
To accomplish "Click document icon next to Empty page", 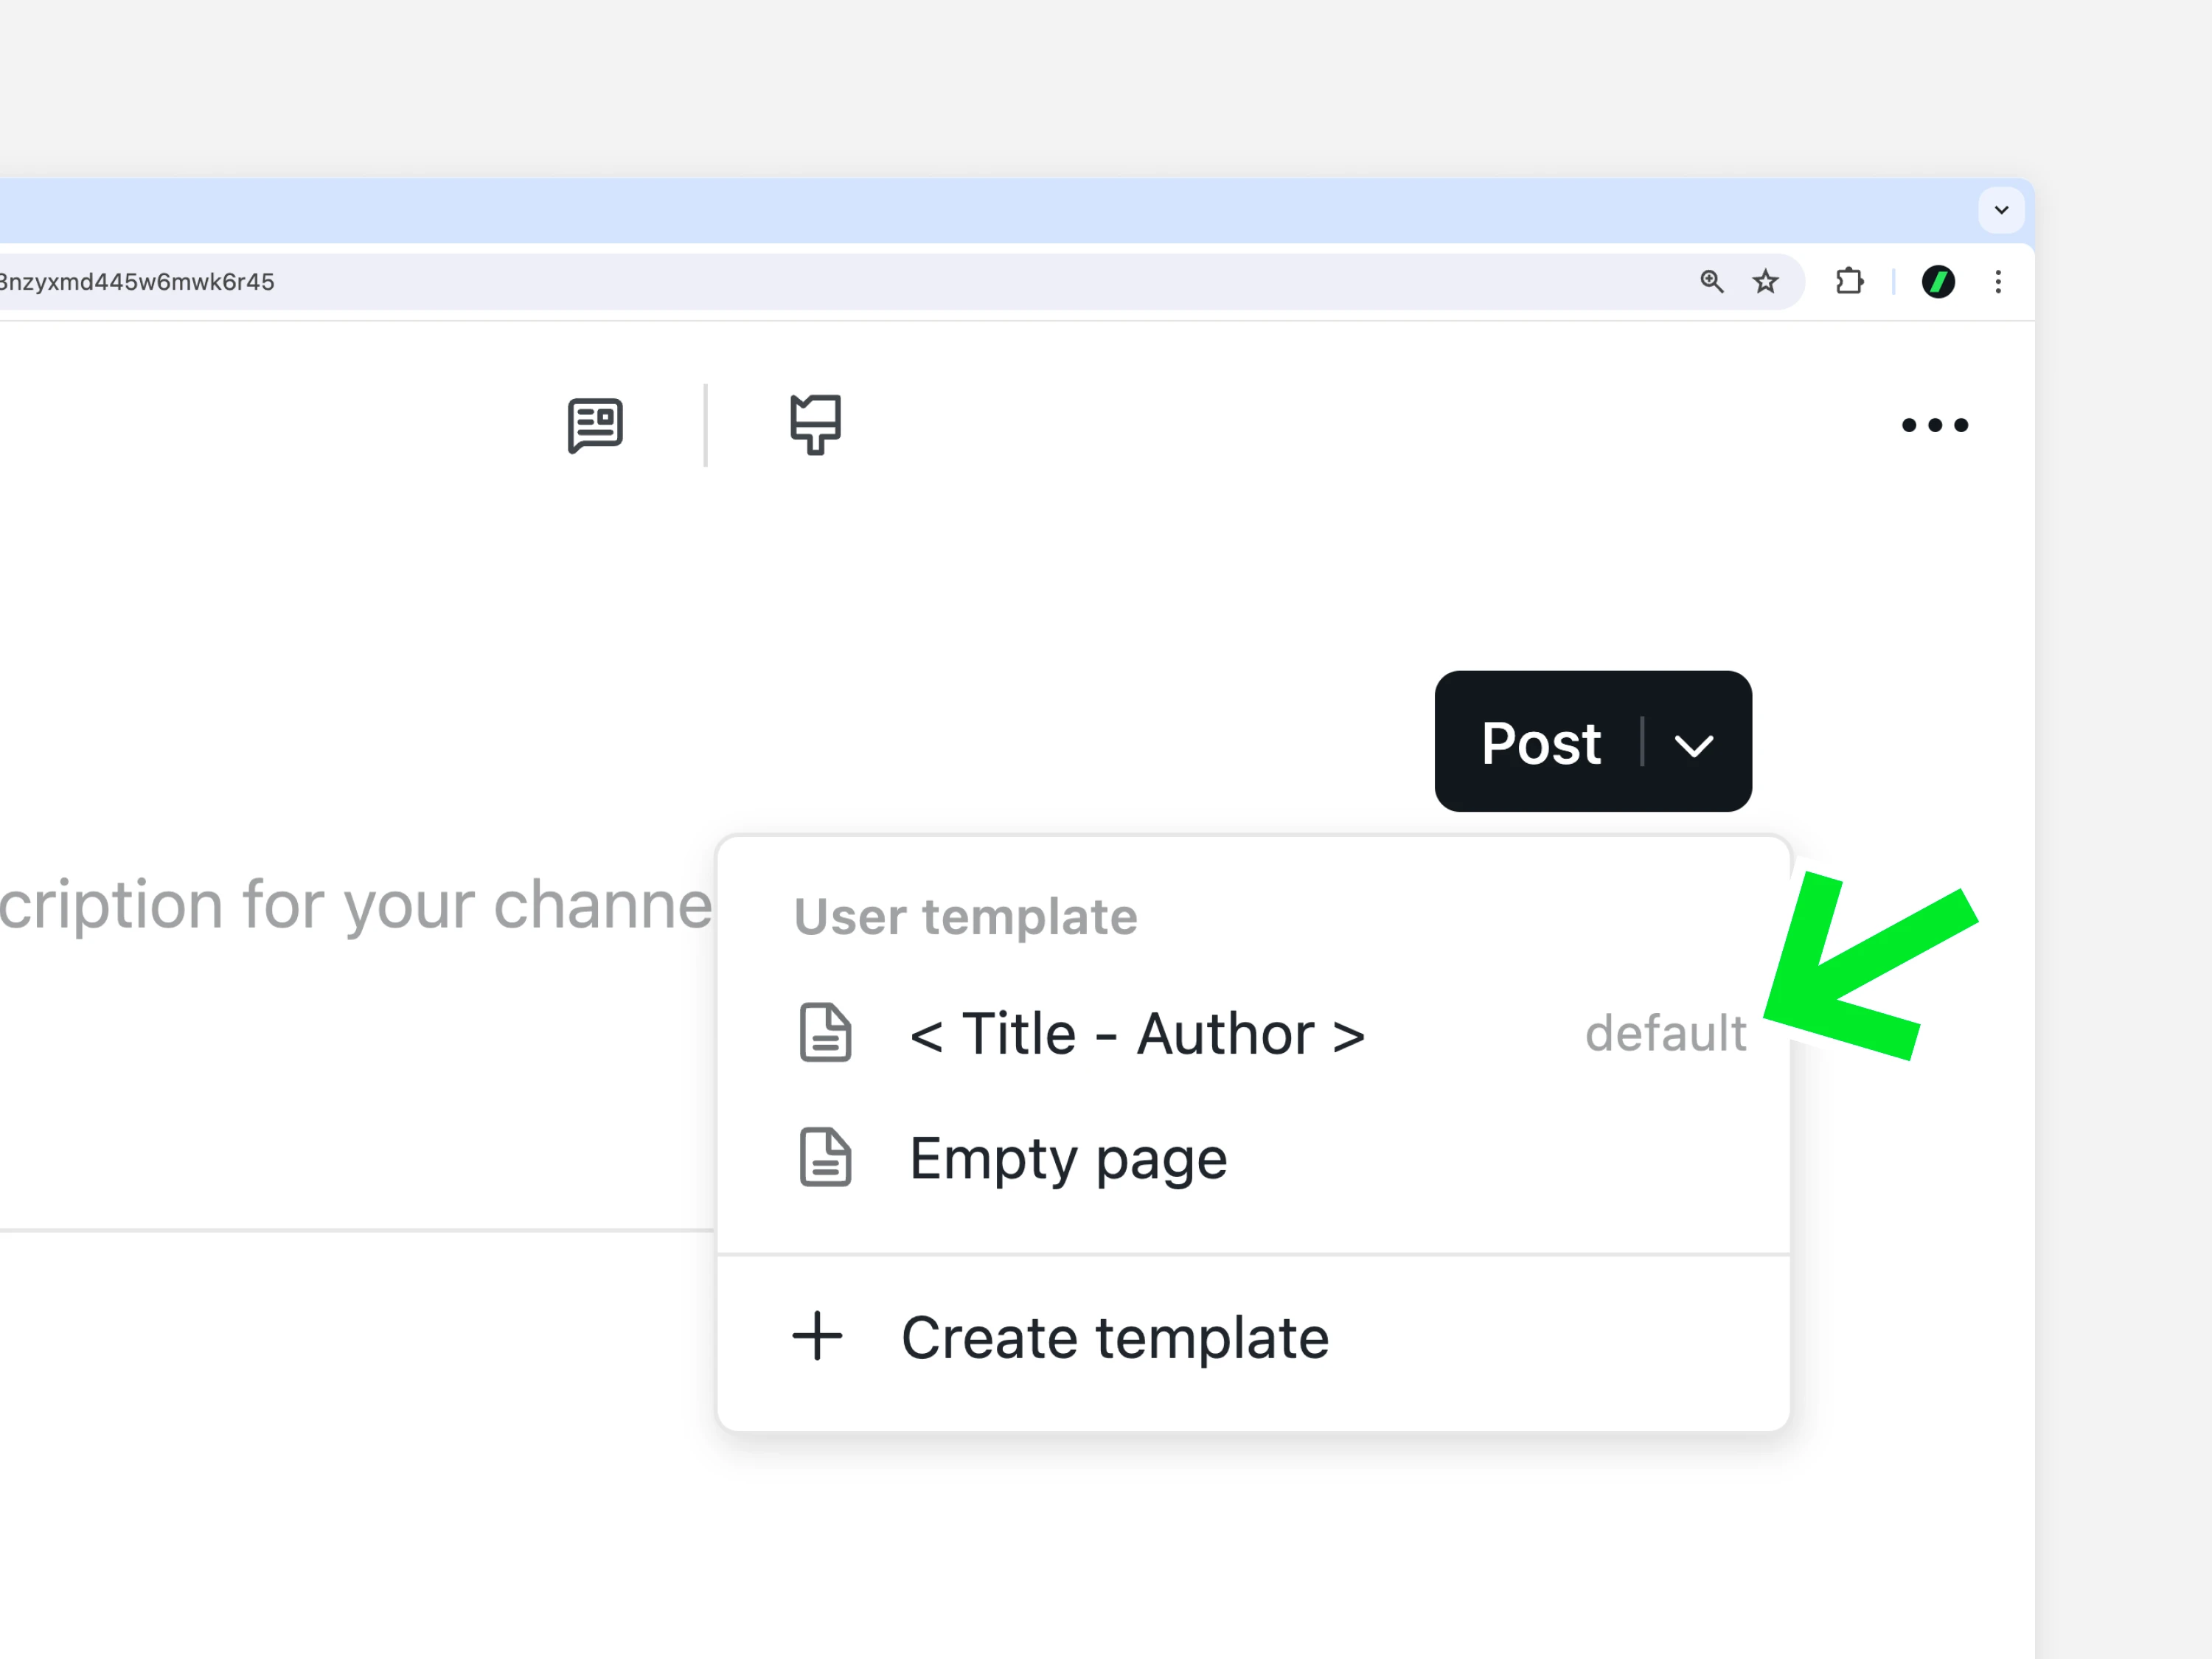I will (x=825, y=1158).
